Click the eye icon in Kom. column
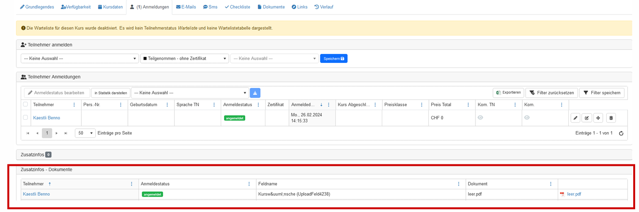This screenshot has height=212, width=639. 527,117
